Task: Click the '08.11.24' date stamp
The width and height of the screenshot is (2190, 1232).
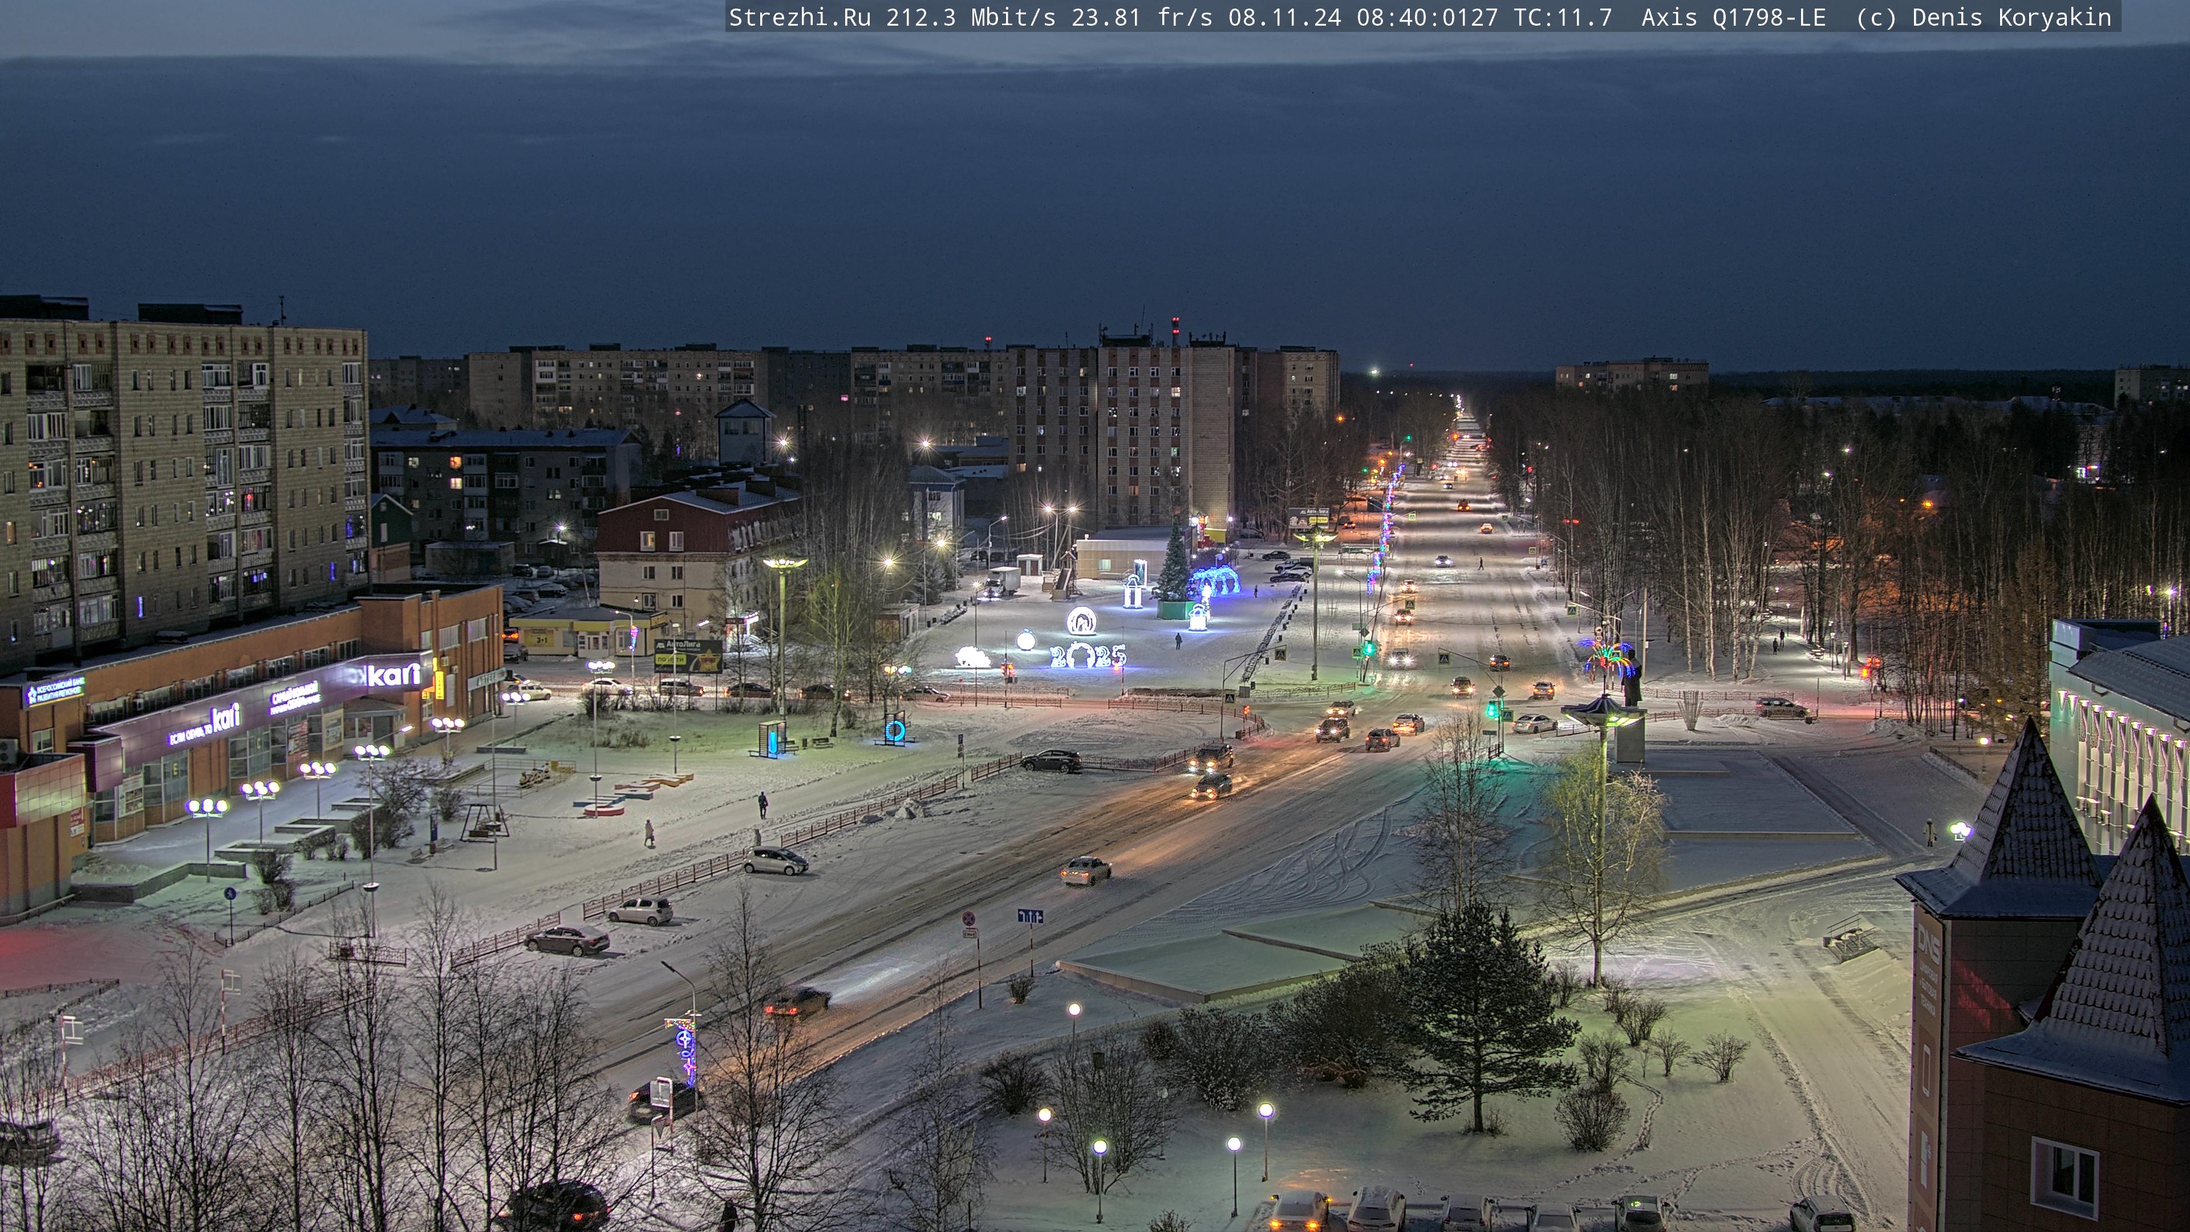Action: [1284, 17]
